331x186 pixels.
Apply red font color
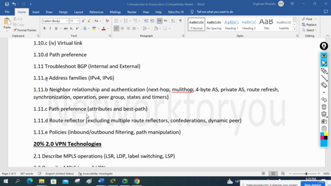[x=103, y=28]
